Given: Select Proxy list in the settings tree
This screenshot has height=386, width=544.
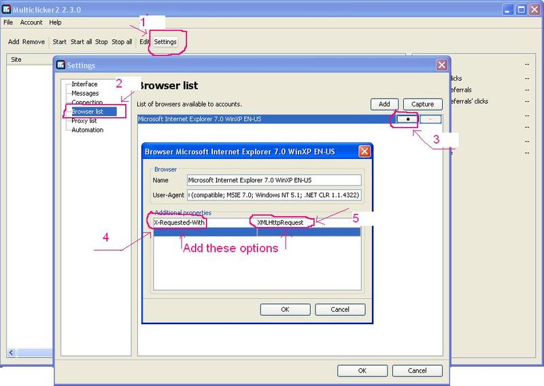Looking at the screenshot, I should point(84,121).
